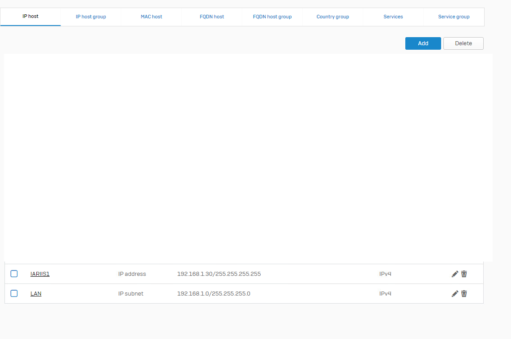Click the blue Add button
Viewport: 511px width, 339px height.
[423, 43]
